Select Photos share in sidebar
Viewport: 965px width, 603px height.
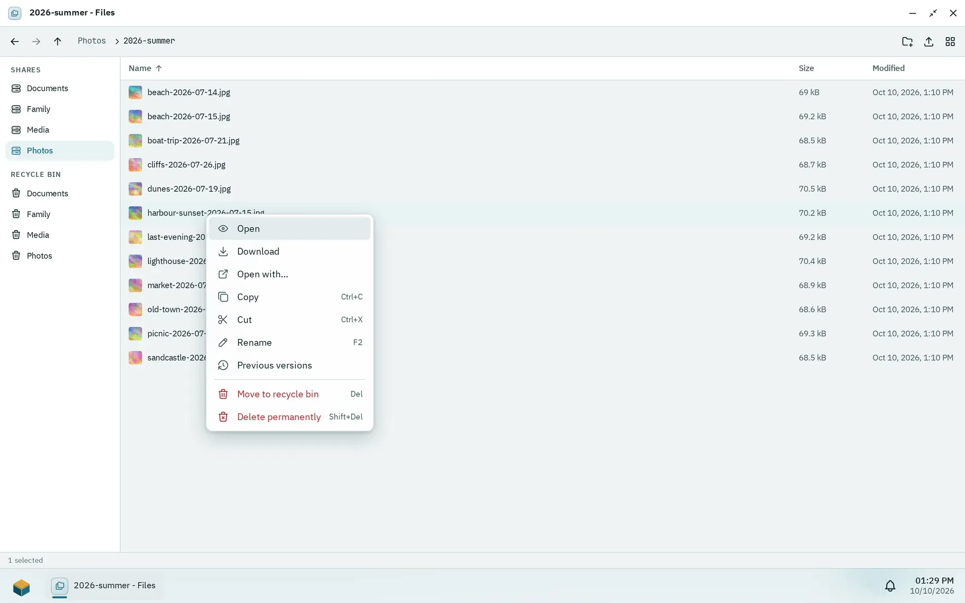[x=60, y=151]
